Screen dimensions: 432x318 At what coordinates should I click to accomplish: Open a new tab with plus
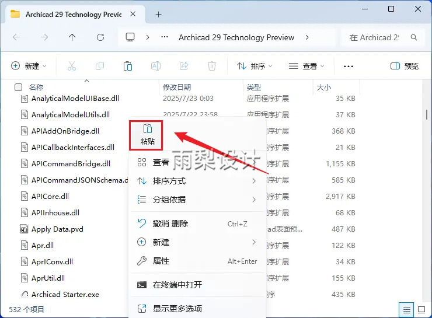tap(158, 15)
